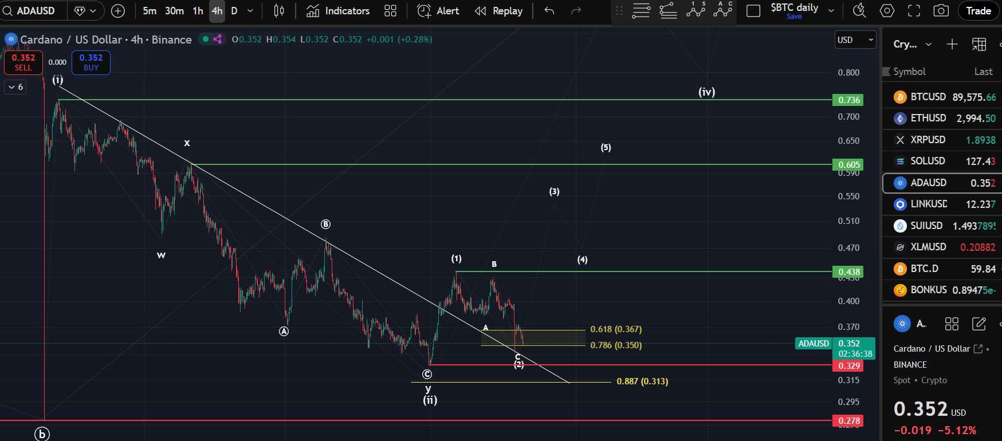Viewport: 1002px width, 441px height.
Task: Open Cardano / US Dollar external link icon
Action: [x=978, y=349]
